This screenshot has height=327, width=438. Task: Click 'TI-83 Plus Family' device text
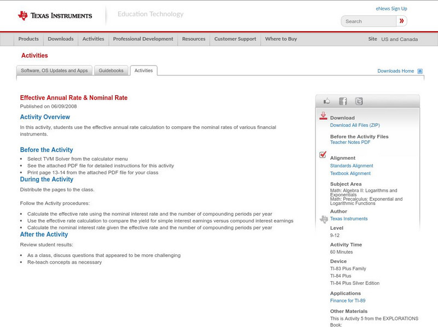pos(348,268)
